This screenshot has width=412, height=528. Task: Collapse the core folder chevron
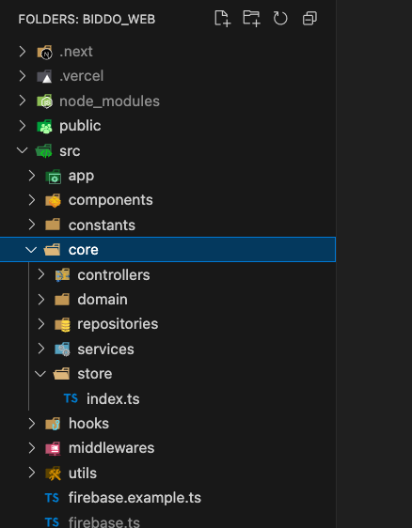point(31,250)
